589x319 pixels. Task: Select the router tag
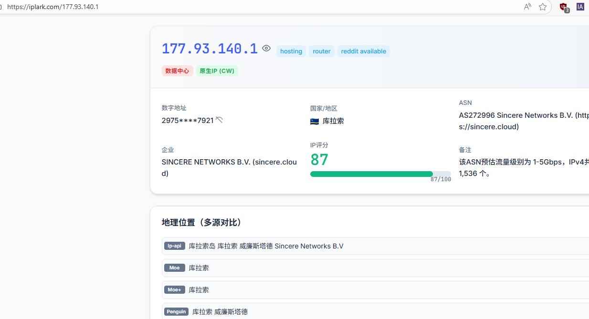pyautogui.click(x=322, y=51)
